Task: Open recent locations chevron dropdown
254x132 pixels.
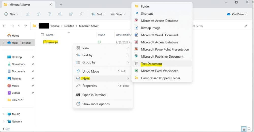Action: 19,26
